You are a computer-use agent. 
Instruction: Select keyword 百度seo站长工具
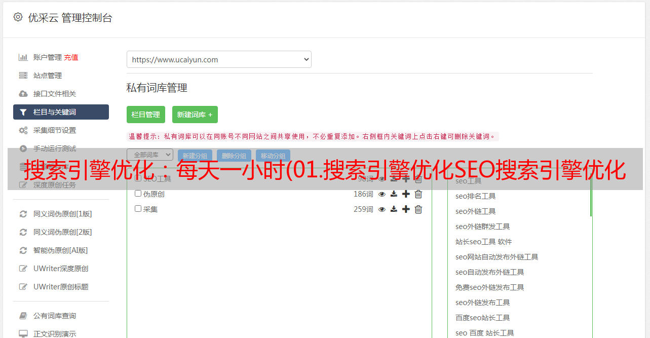pyautogui.click(x=482, y=318)
